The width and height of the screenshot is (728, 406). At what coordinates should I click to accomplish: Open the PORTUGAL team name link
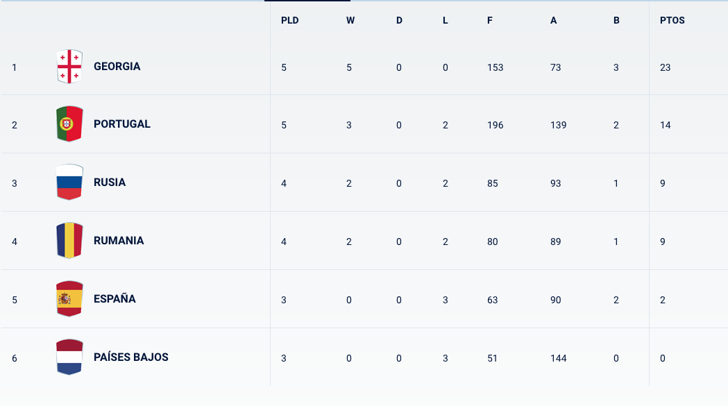pos(122,124)
